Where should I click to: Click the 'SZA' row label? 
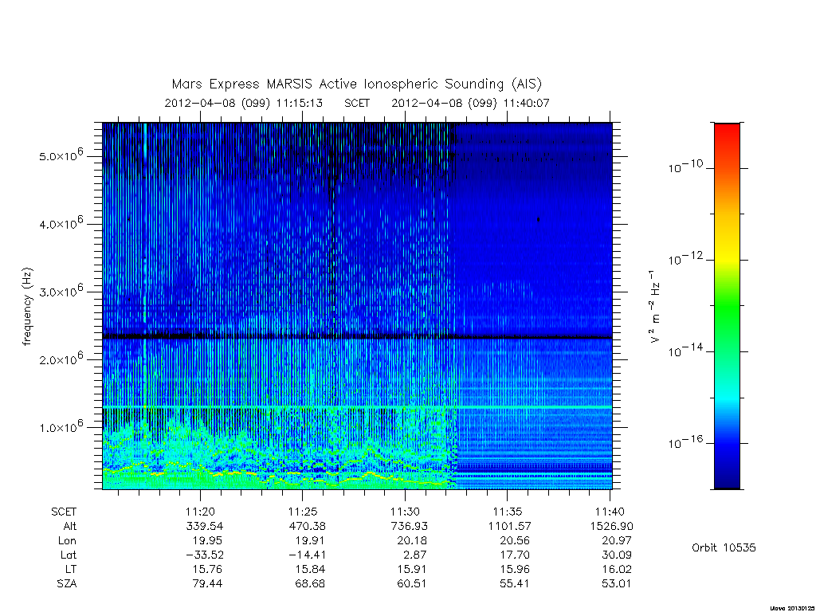pyautogui.click(x=67, y=584)
